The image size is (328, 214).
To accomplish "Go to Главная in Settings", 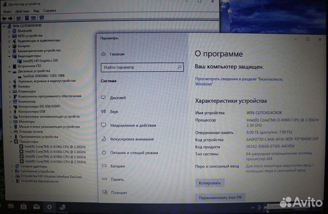I will 117,54.
